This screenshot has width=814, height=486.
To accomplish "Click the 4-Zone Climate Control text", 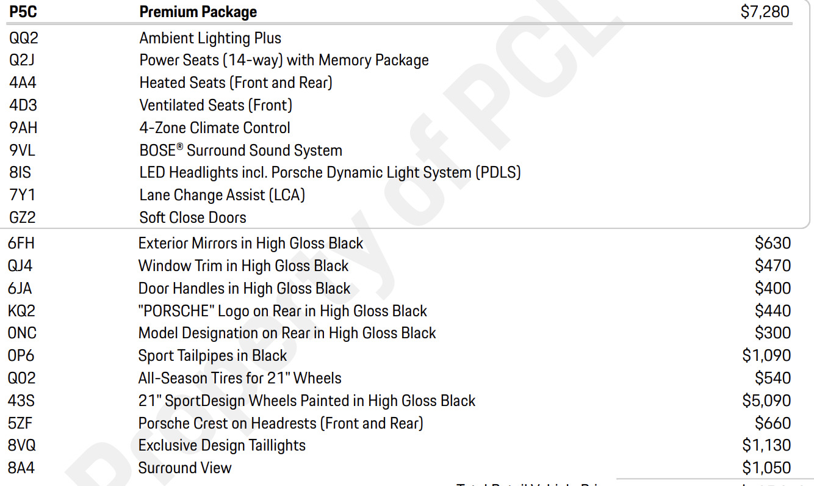I will [215, 128].
